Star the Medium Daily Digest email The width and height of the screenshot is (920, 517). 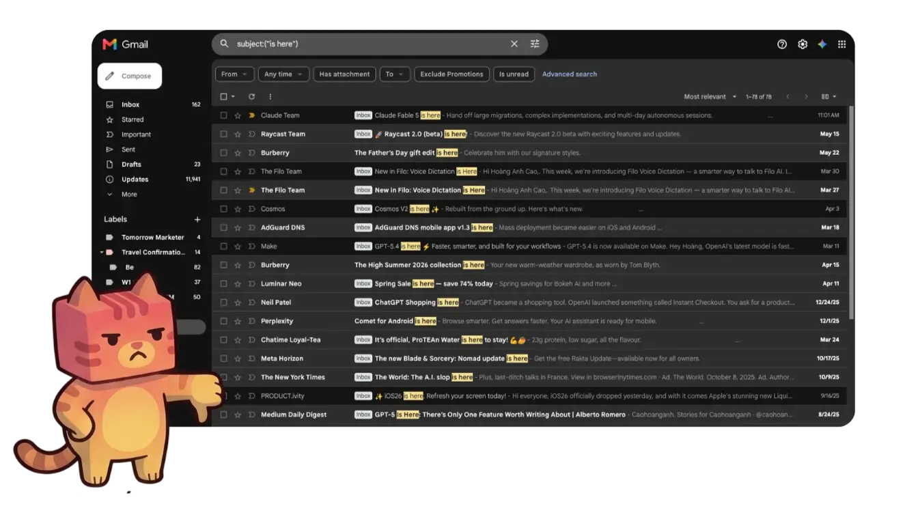click(238, 415)
